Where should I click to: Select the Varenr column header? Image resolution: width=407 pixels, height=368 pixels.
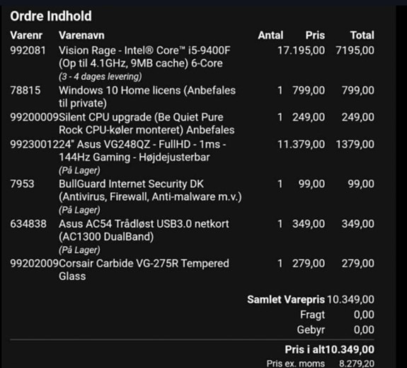click(26, 35)
